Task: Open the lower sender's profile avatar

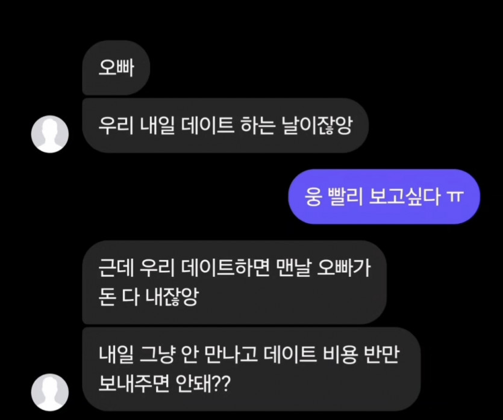Action: (50, 392)
